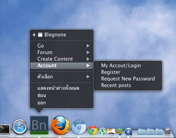Click the blue diamond yellow squiggle Dock icon
This screenshot has height=138, width=176.
120,131
